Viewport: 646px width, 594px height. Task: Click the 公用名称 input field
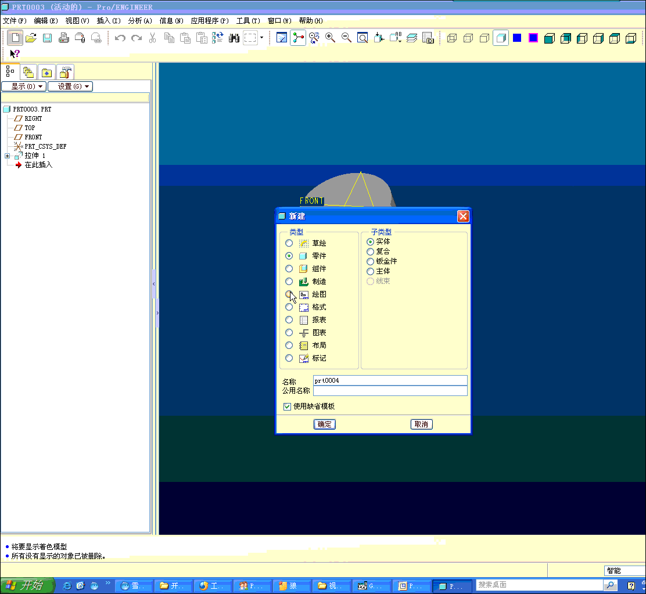[x=390, y=391]
